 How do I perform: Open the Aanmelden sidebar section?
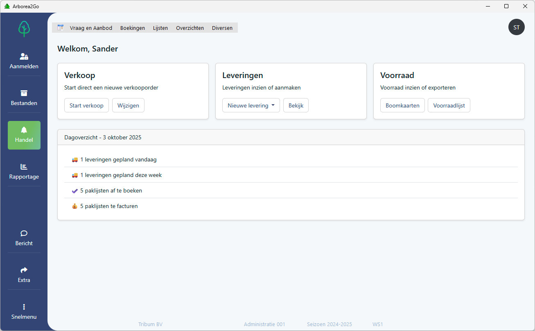[x=24, y=61]
